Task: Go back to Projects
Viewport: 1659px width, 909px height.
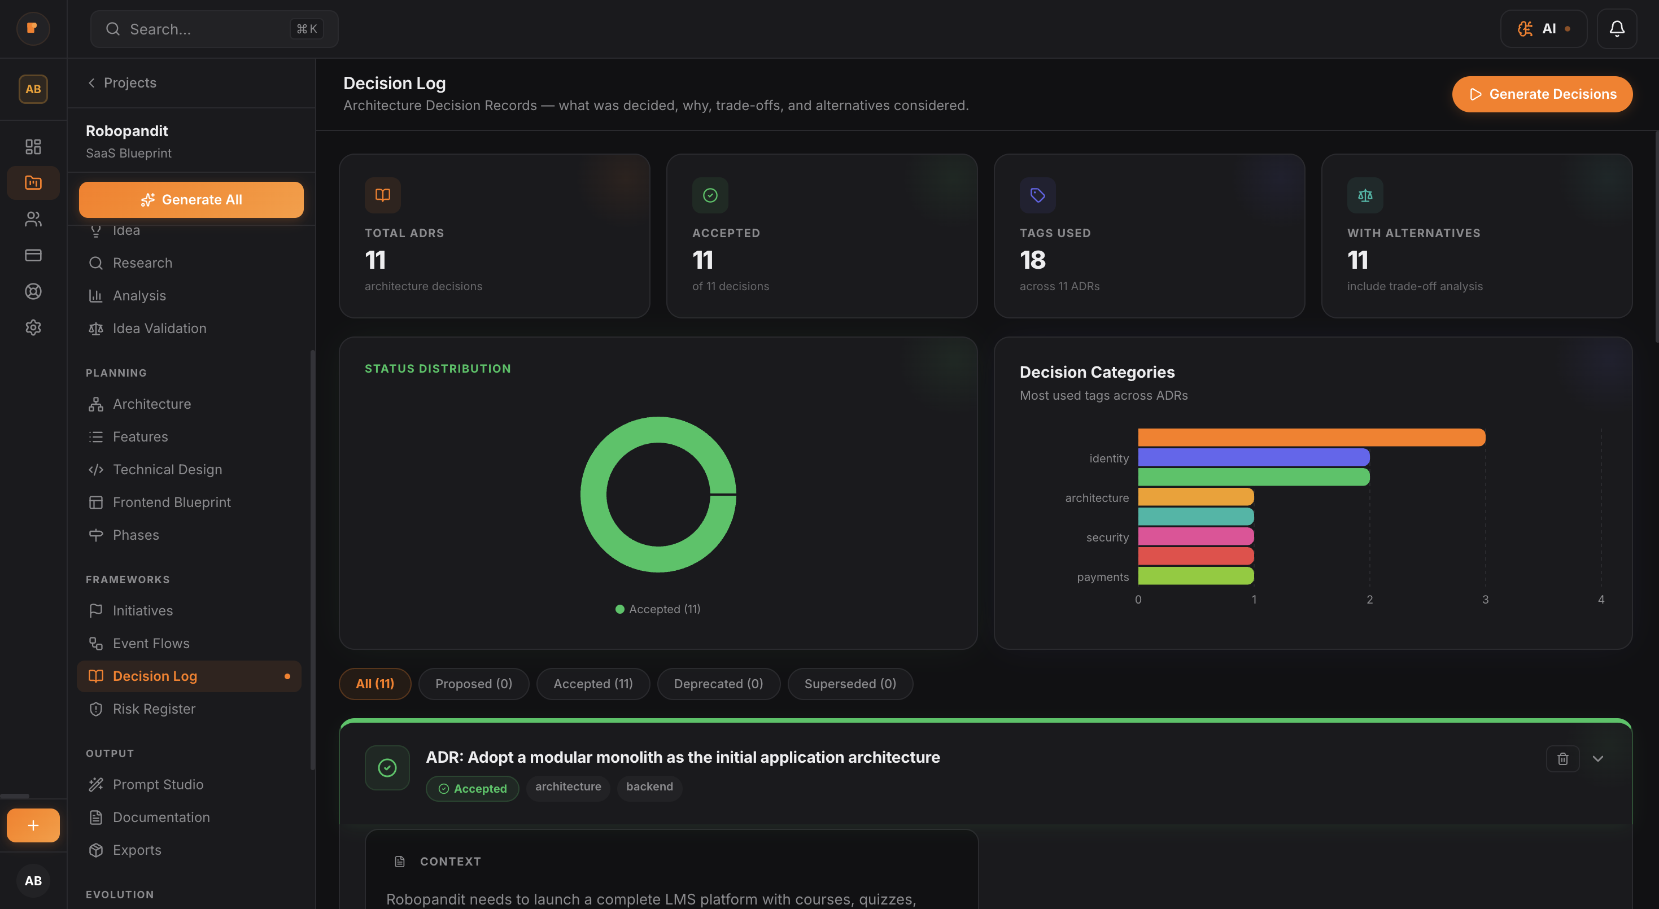Action: tap(122, 83)
